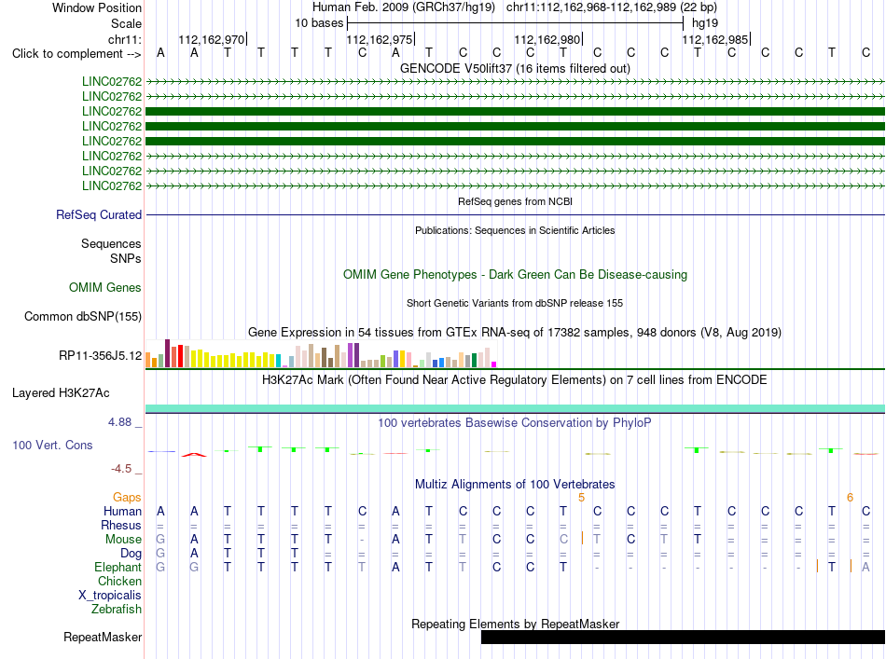The image size is (886, 659).
Task: Select the OMIM Genes label
Action: [x=105, y=287]
